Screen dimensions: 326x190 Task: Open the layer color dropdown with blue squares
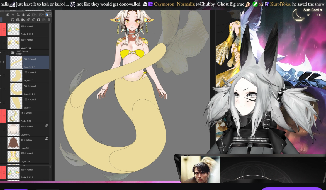pyautogui.click(x=48, y=15)
